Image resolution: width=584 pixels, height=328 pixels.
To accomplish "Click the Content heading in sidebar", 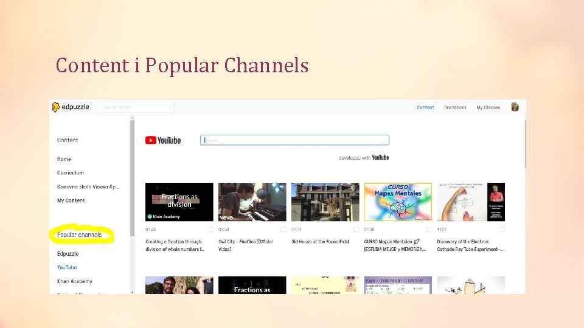I will click(68, 140).
